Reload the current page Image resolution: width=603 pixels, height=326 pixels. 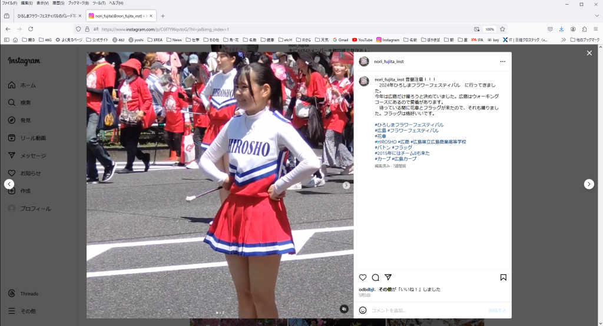[31, 29]
